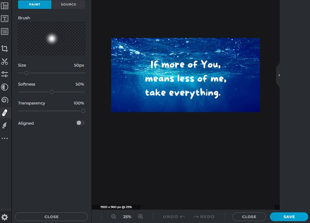
Task: Switch to the Paint tab
Action: point(34,5)
